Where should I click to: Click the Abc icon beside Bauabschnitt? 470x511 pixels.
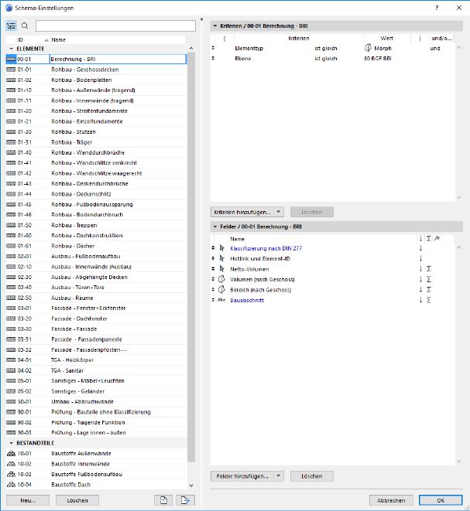pyautogui.click(x=221, y=300)
